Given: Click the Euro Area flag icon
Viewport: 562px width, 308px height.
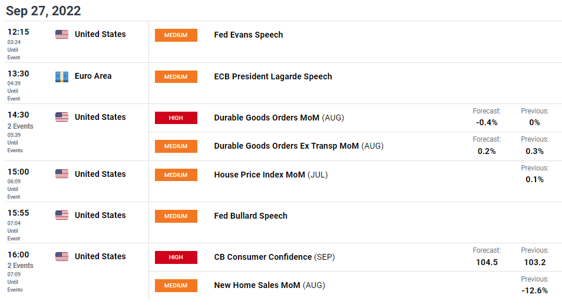Looking at the screenshot, I should point(62,76).
